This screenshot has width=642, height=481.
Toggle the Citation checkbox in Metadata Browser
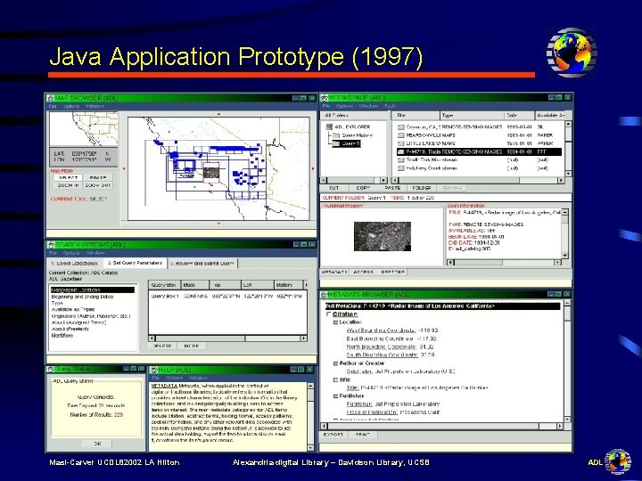[328, 314]
